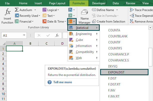Switch to the Insert tab

38,3
